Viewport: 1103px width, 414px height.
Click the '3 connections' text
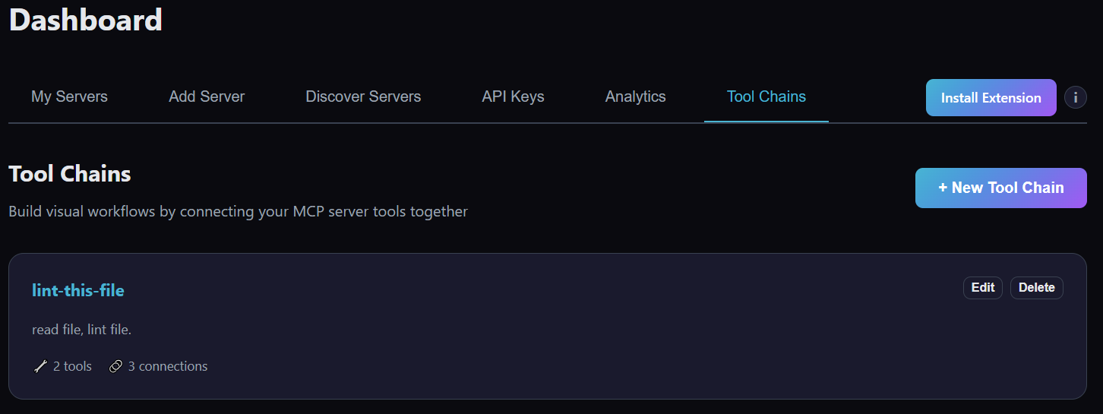(x=168, y=366)
